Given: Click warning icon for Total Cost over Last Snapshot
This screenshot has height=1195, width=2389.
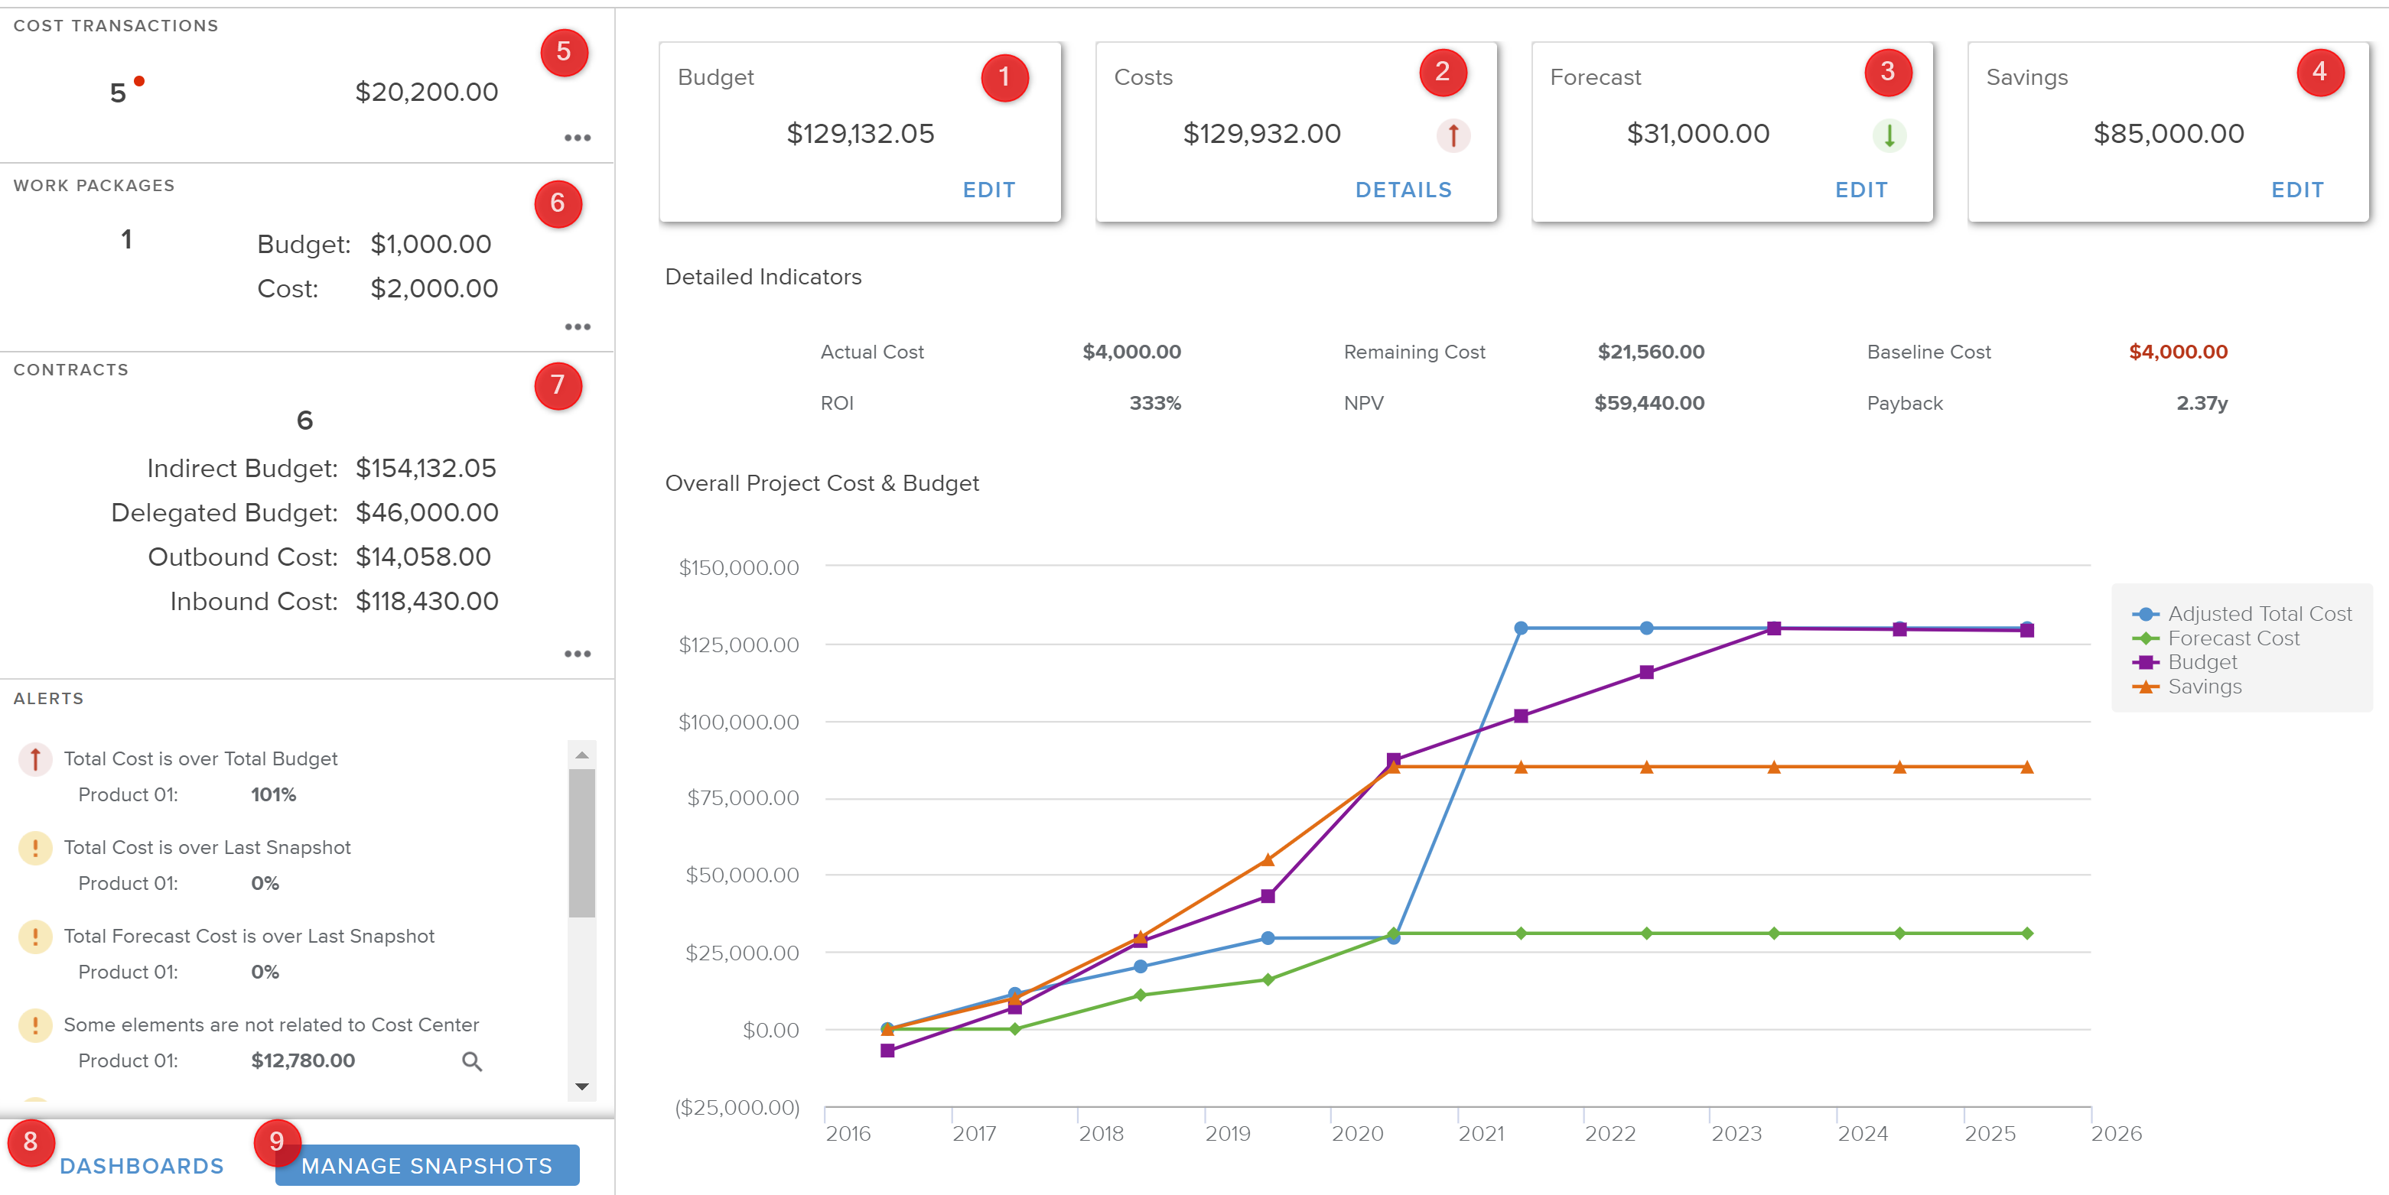Looking at the screenshot, I should point(35,847).
